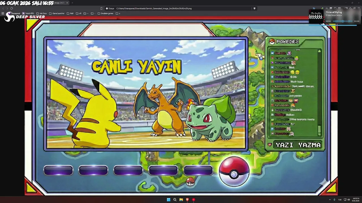The width and height of the screenshot is (362, 203).
Task: Open the apps grid icon on the bookmarks bar
Action: pyautogui.click(x=3, y=13)
